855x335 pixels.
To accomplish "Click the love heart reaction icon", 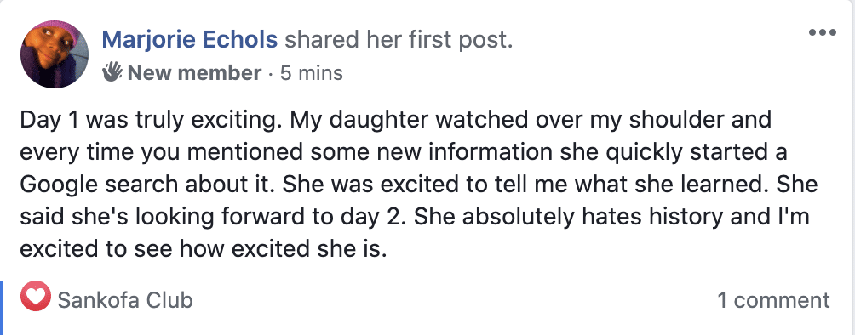I will click(x=36, y=297).
